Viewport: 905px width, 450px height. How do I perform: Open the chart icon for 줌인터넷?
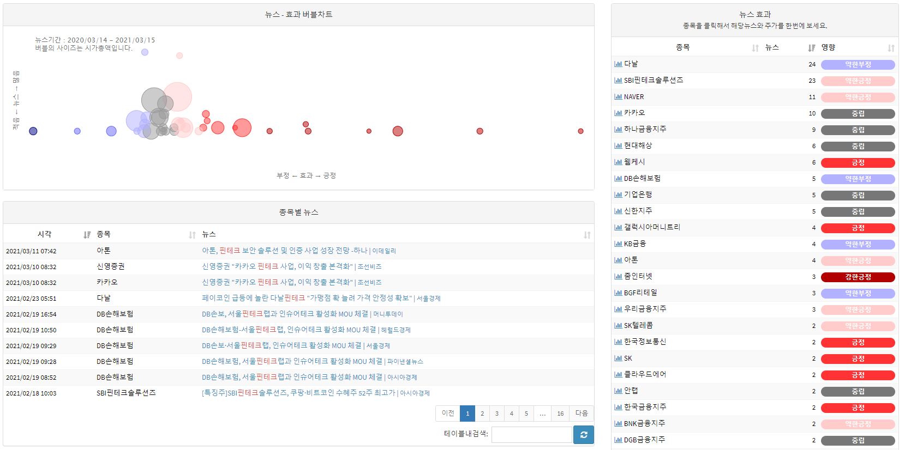(x=618, y=277)
